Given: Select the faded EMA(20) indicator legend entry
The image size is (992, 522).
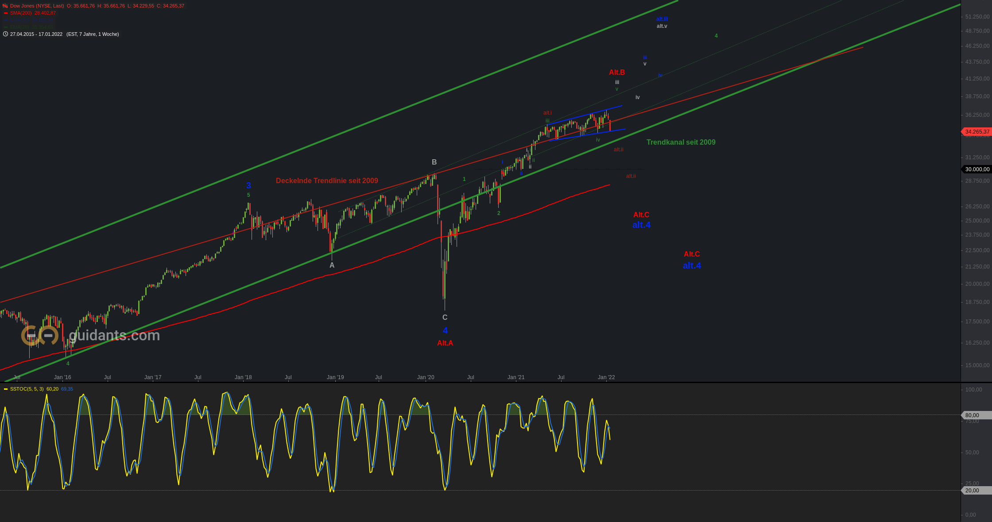Looking at the screenshot, I should [31, 27].
